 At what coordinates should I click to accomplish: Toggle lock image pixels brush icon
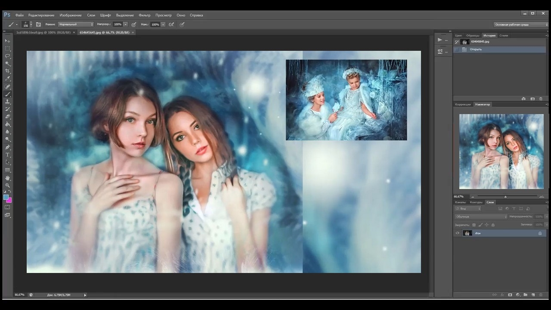click(x=480, y=225)
